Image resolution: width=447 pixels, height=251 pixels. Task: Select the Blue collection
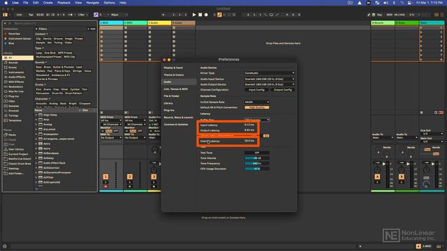11,43
